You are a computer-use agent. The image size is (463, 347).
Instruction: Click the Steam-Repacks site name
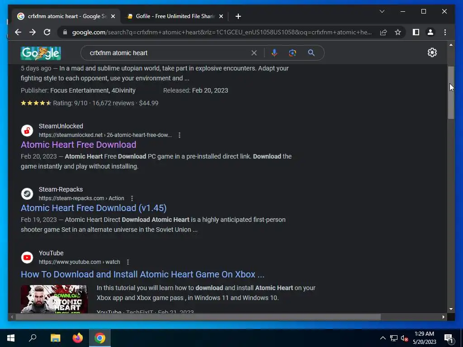(61, 189)
